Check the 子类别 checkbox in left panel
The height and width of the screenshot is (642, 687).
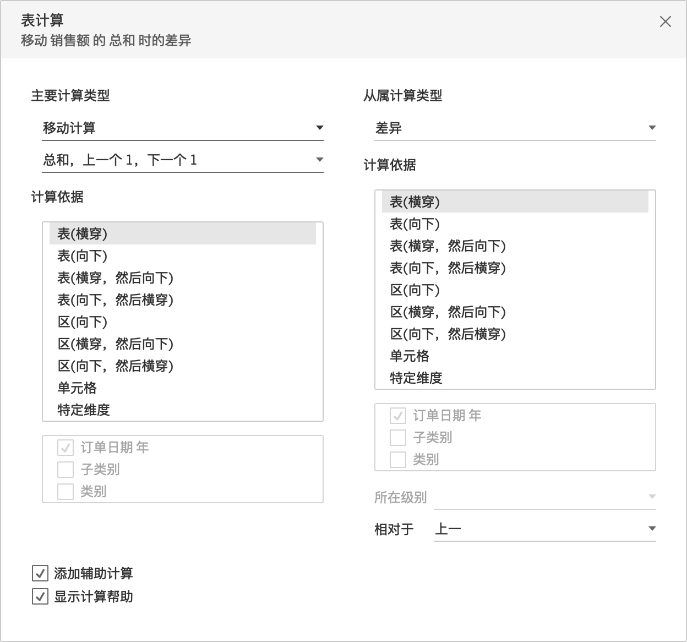coord(65,470)
